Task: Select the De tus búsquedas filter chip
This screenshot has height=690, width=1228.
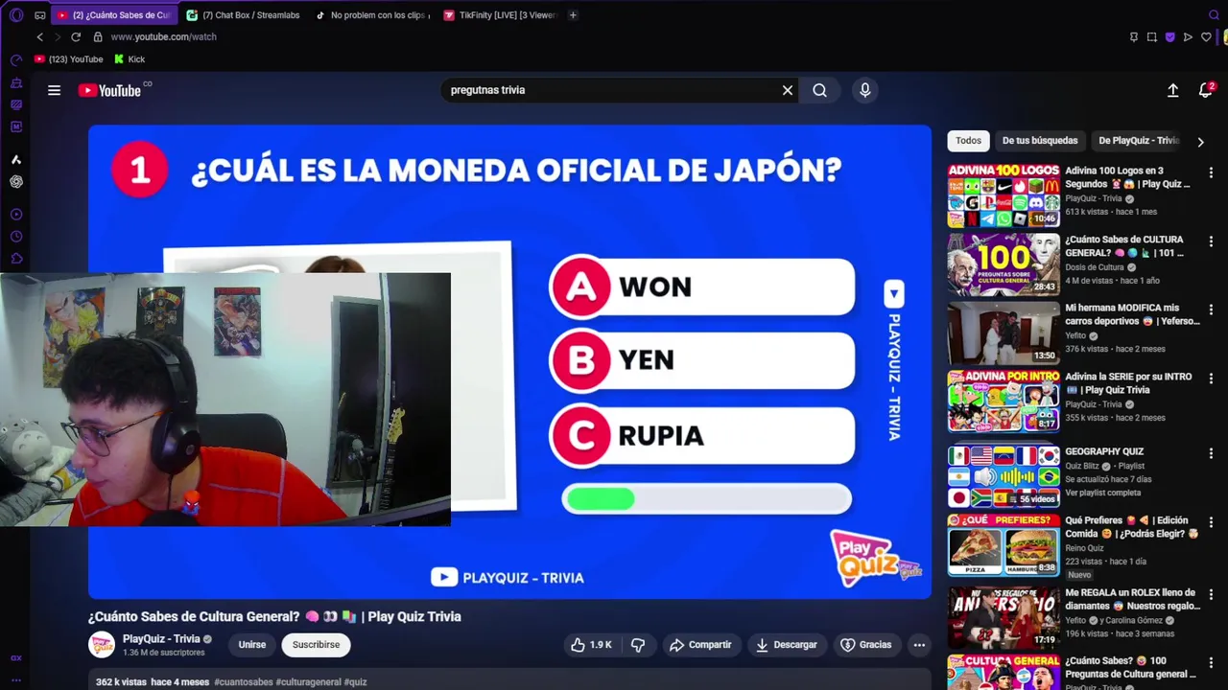Action: (x=1040, y=141)
